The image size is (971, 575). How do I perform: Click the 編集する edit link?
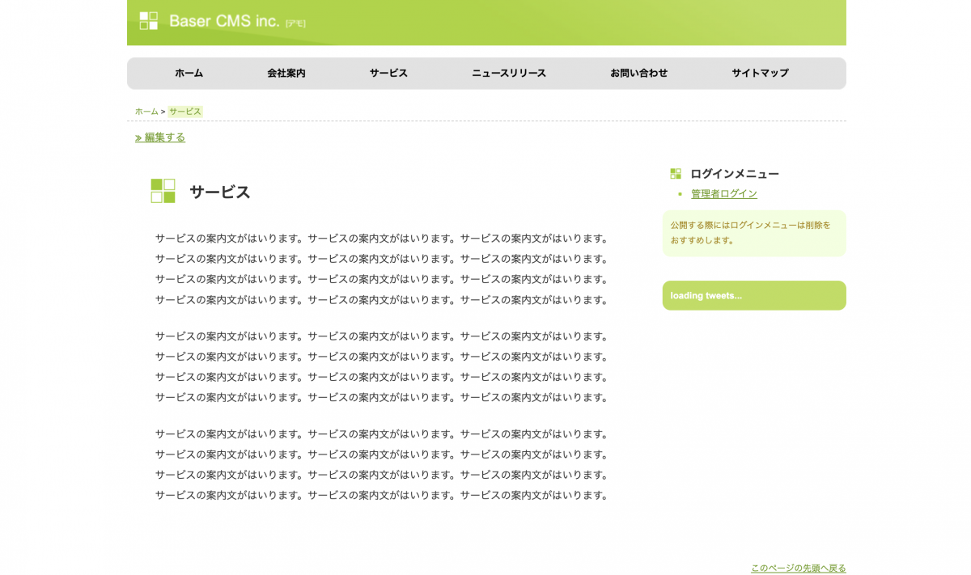pos(165,137)
